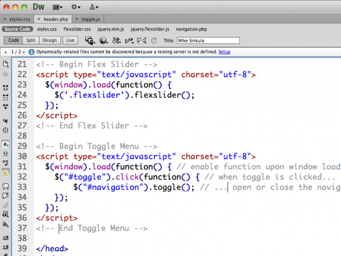Select Source Code in related files bar

coord(17,29)
